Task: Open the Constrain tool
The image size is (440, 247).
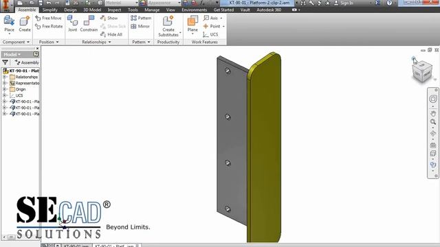Action: [x=89, y=24]
